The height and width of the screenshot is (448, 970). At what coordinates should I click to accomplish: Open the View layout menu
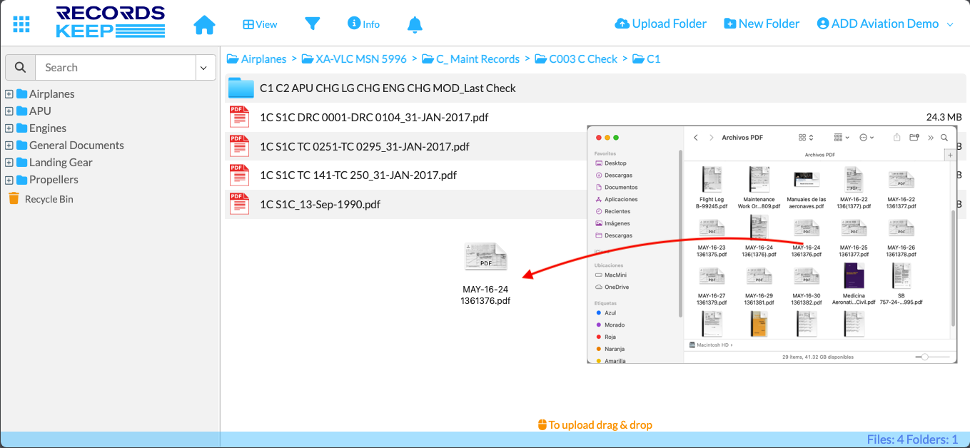[260, 24]
